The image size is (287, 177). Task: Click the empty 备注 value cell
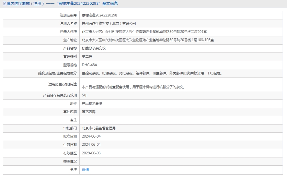pyautogui.click(x=182, y=120)
